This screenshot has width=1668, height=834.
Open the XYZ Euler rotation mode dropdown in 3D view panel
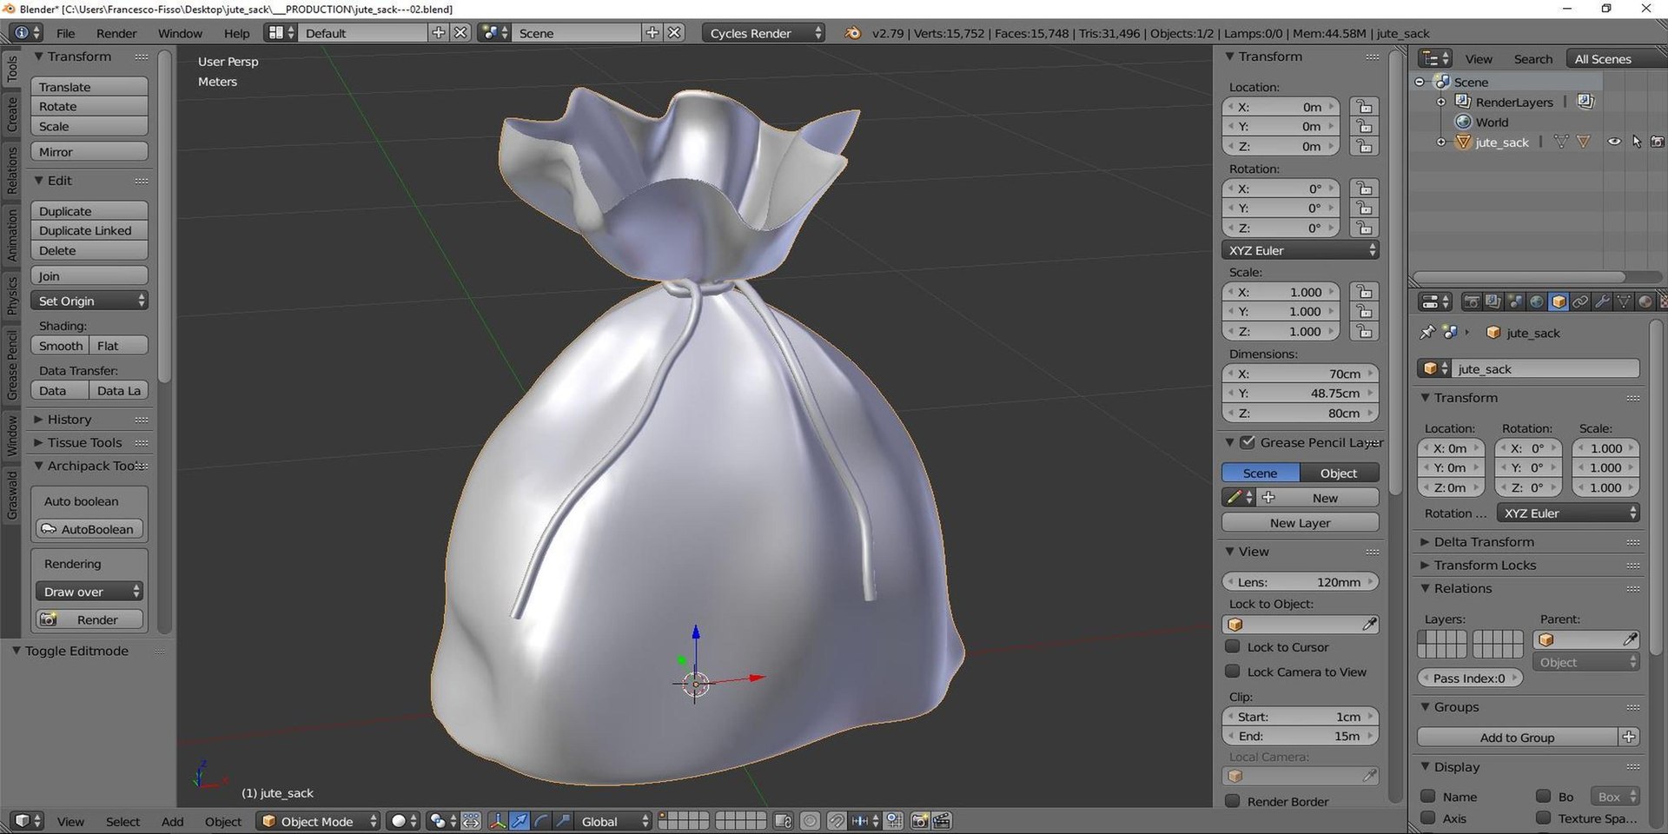pyautogui.click(x=1300, y=250)
